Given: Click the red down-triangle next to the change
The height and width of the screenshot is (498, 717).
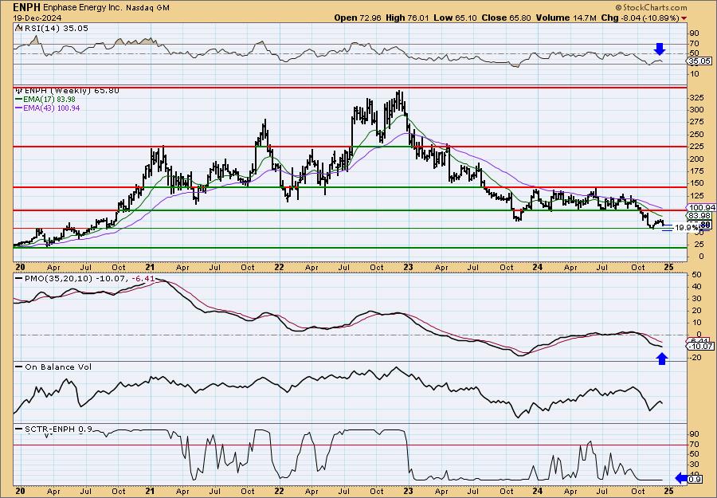Looking at the screenshot, I should [684, 18].
